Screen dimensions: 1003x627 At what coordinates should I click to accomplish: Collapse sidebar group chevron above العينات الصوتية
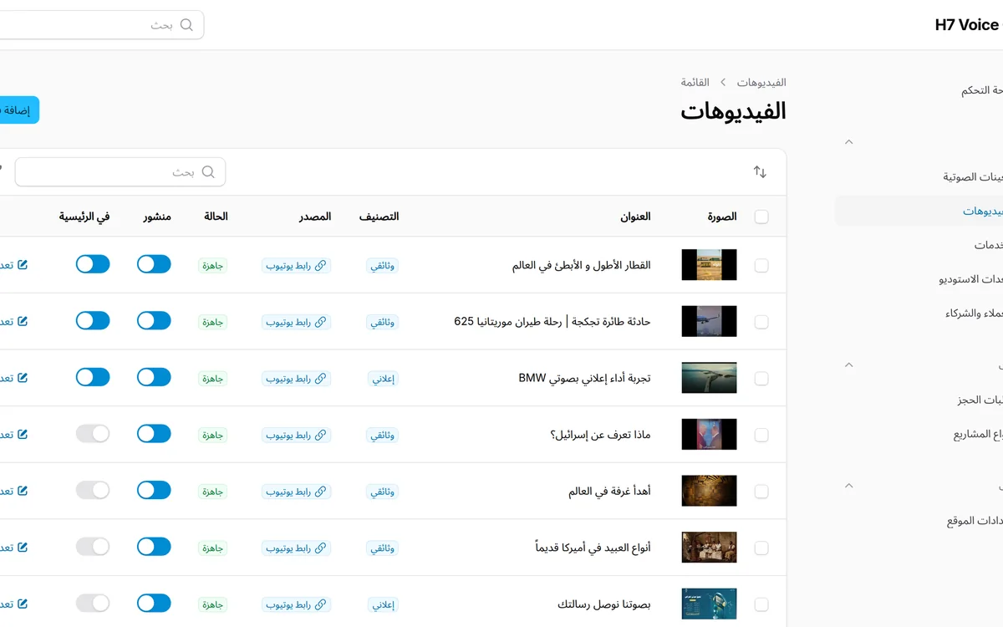point(848,142)
